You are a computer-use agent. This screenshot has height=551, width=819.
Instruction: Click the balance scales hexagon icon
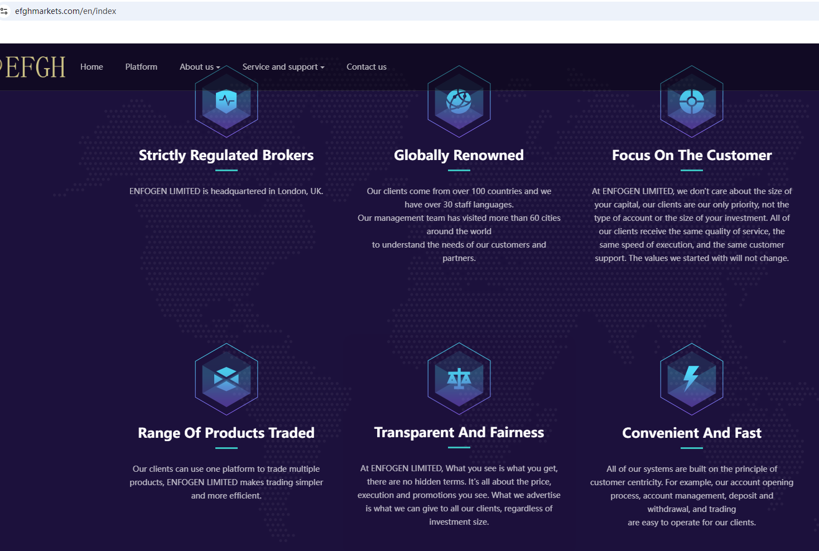(x=459, y=379)
